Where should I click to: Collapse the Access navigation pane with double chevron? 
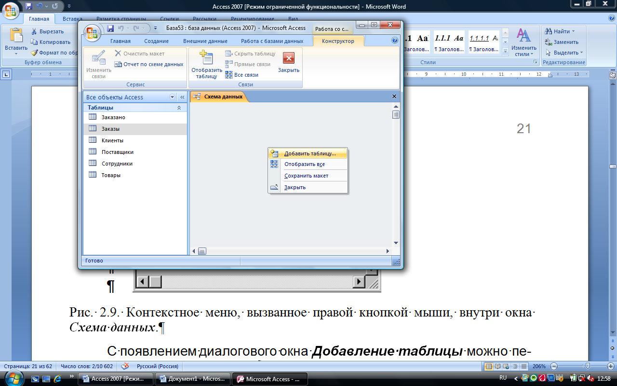(182, 97)
